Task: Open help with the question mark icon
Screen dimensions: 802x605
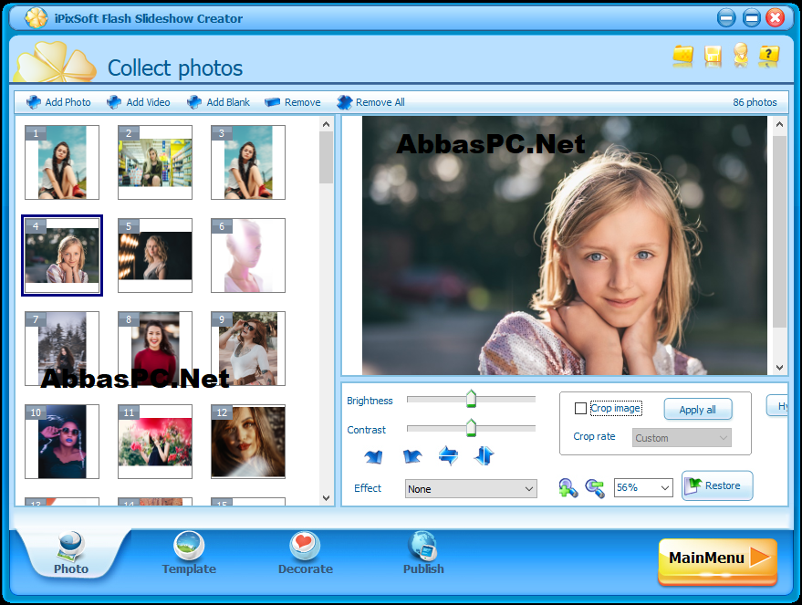Action: point(769,56)
